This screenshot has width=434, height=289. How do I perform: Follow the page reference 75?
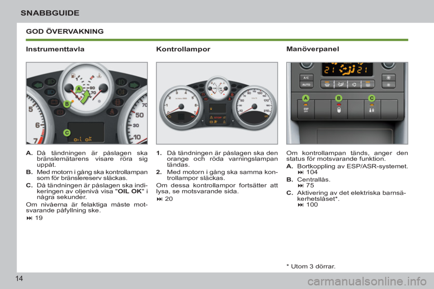(x=310, y=185)
